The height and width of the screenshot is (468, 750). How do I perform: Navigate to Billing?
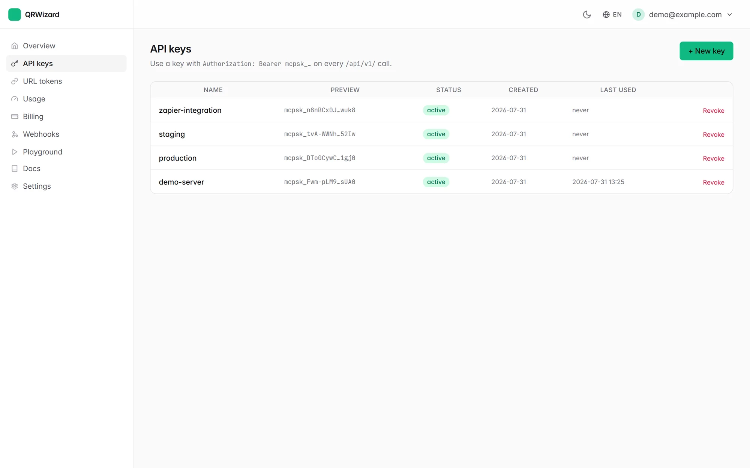coord(66,116)
